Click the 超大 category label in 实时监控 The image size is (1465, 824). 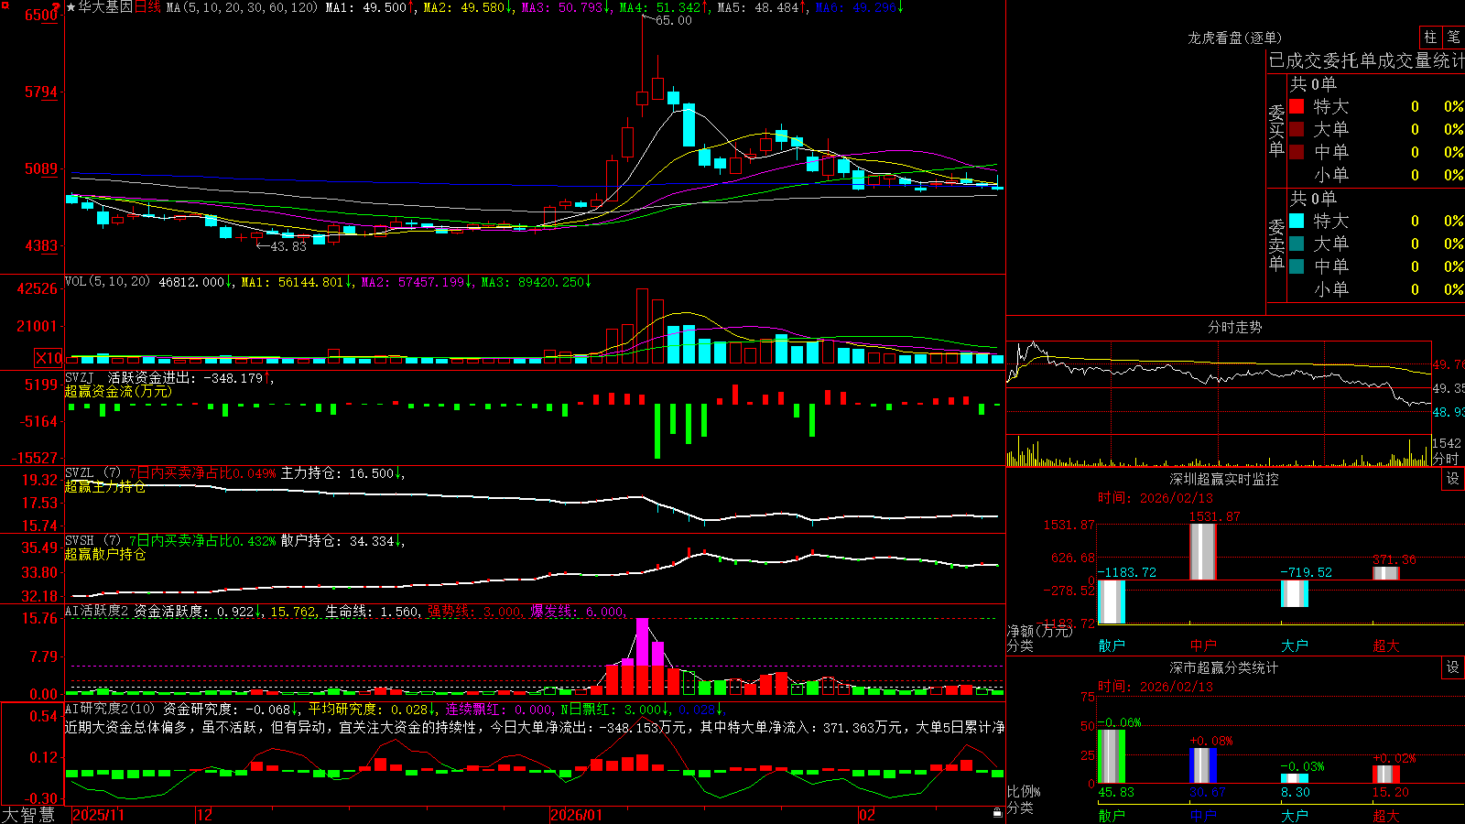tap(1385, 645)
